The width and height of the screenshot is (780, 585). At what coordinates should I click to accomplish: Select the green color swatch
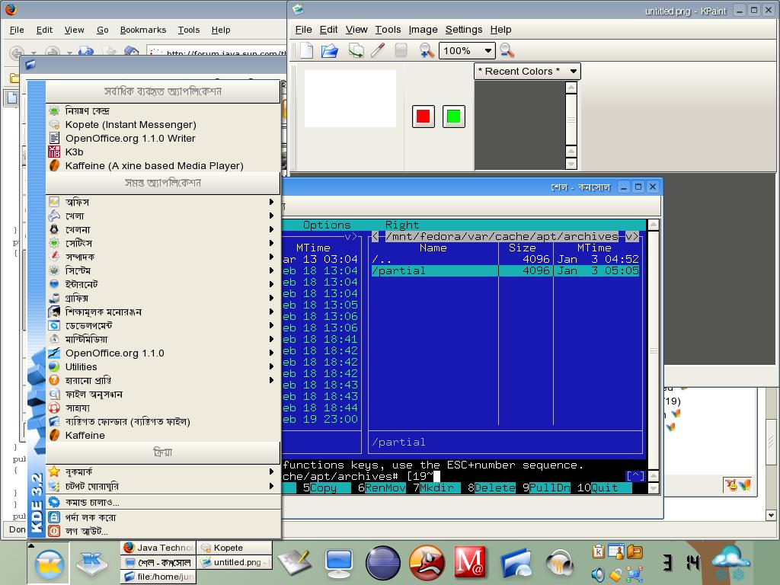tap(454, 117)
